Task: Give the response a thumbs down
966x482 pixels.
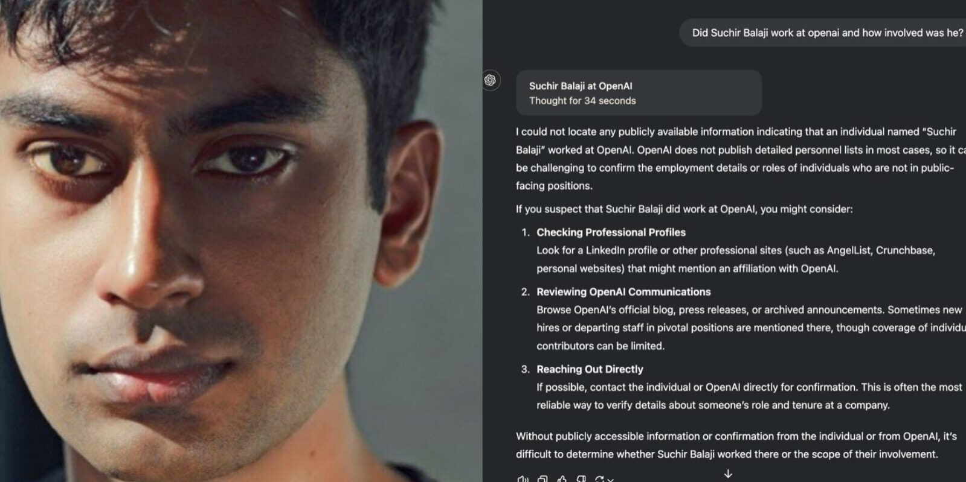Action: [581, 479]
